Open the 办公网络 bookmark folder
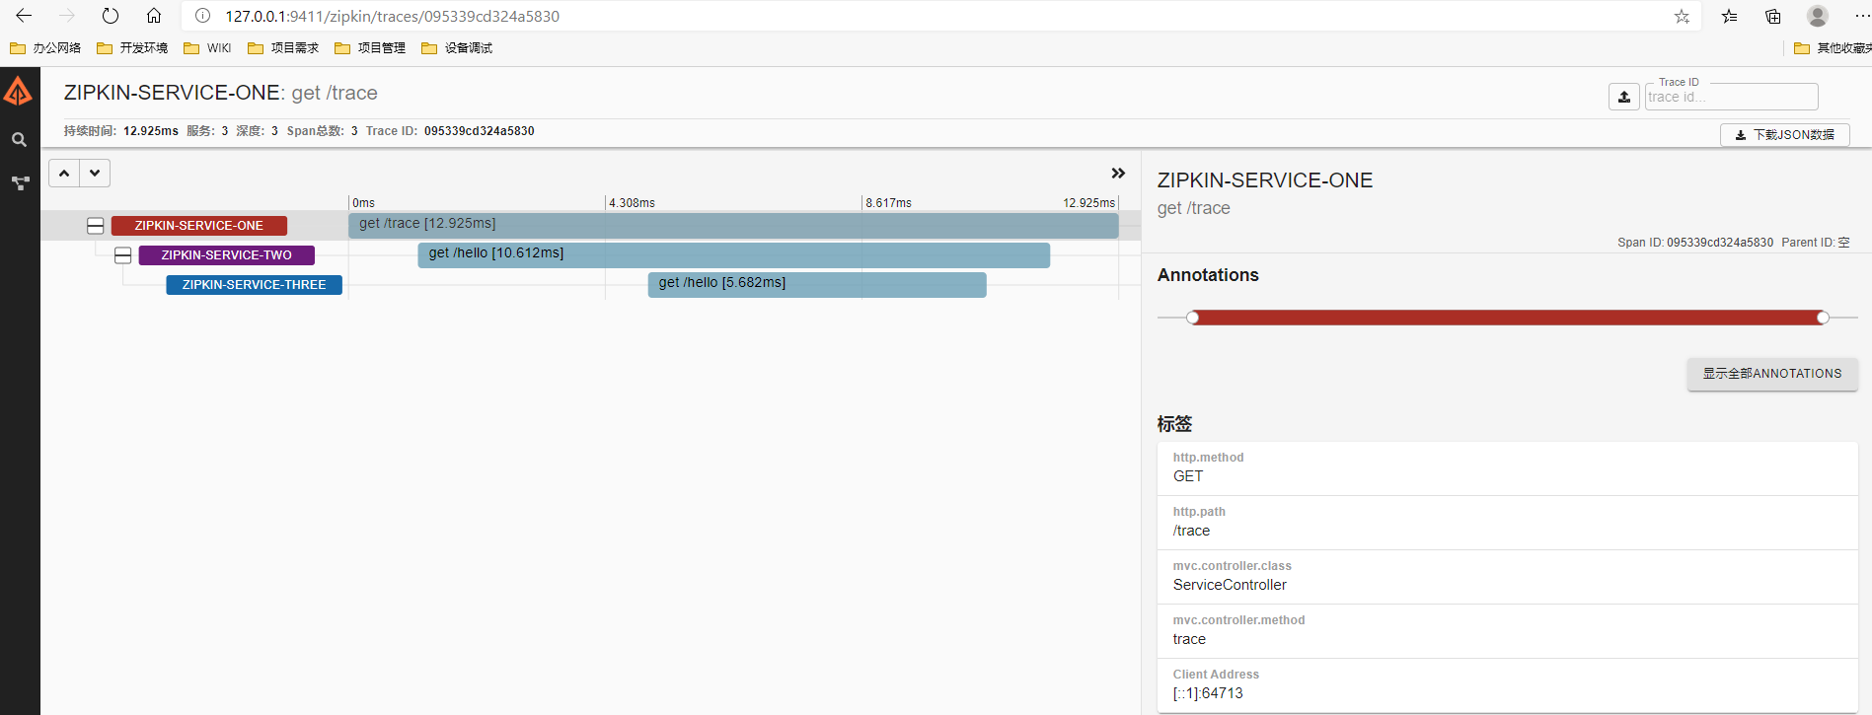 coord(45,48)
